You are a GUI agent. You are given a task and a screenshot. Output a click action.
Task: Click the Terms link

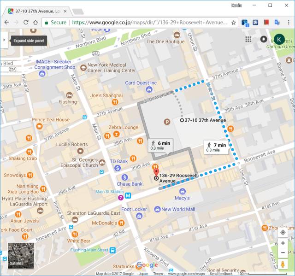(x=158, y=274)
